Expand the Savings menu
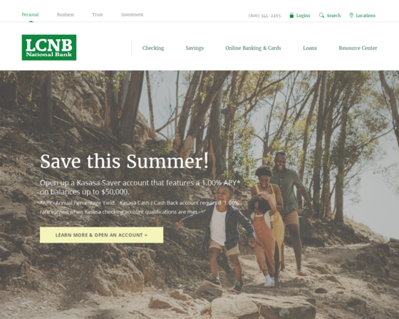 click(x=195, y=48)
